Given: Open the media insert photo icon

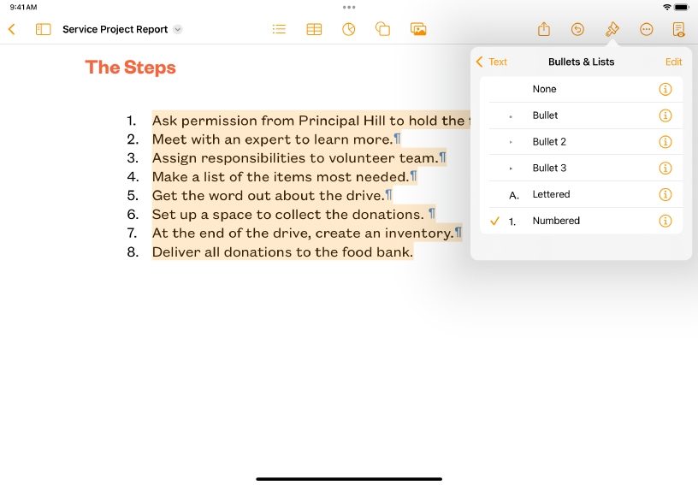Looking at the screenshot, I should click(418, 29).
